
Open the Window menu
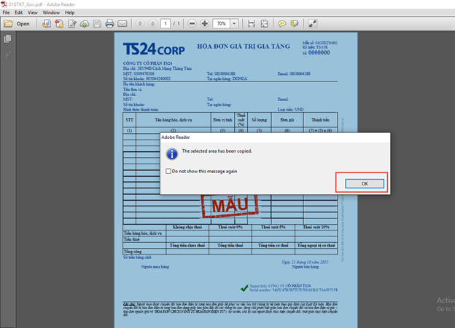(x=51, y=12)
